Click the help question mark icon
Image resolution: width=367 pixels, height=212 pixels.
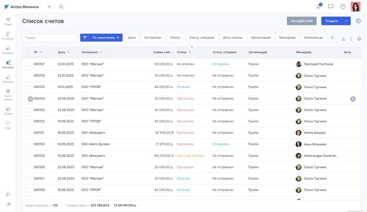pyautogui.click(x=343, y=7)
